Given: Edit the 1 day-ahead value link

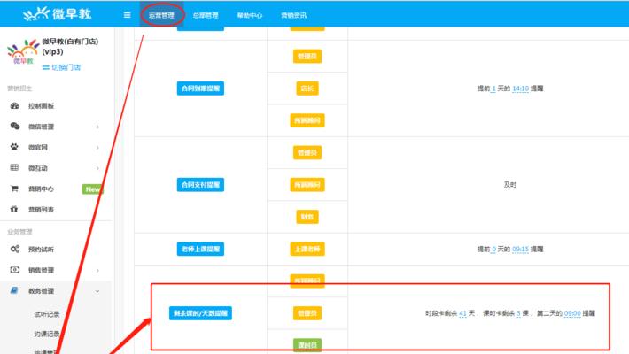Looking at the screenshot, I should [493, 88].
